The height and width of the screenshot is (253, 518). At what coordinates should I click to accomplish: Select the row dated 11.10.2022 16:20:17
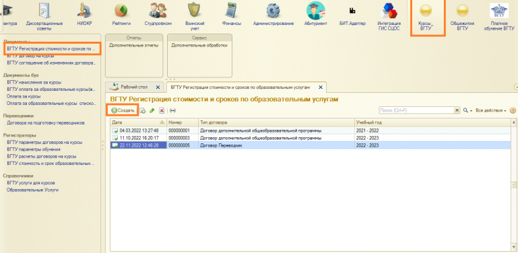311,138
